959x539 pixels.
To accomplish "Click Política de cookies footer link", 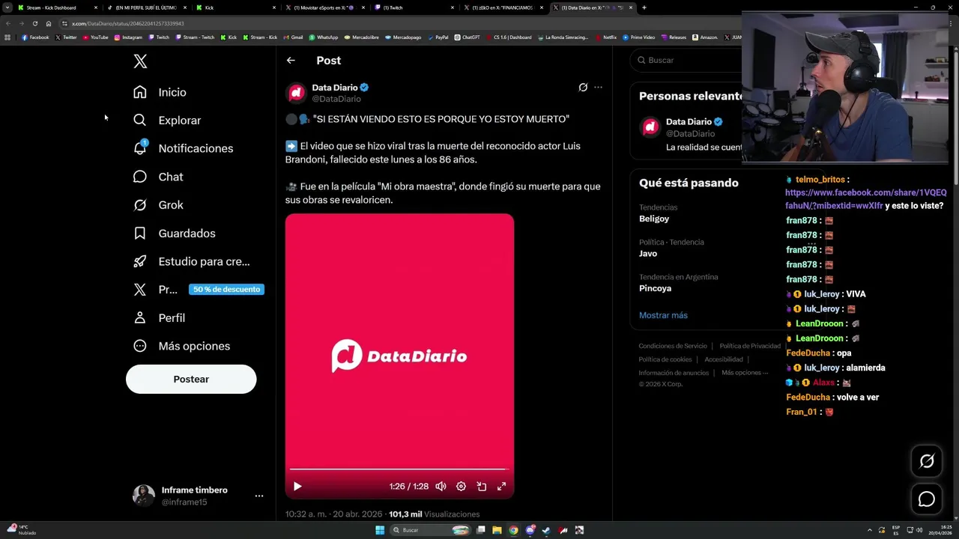I will pos(665,359).
